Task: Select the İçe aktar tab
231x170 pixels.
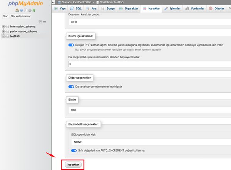Action: pyautogui.click(x=151, y=8)
